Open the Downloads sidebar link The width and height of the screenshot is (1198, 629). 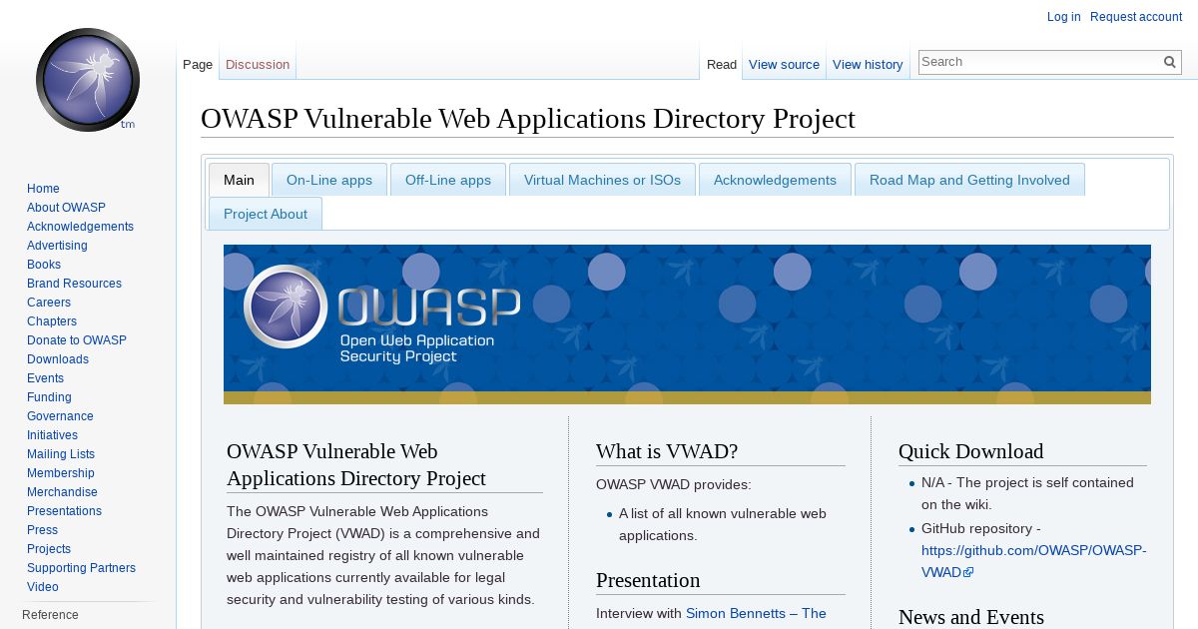tap(58, 359)
